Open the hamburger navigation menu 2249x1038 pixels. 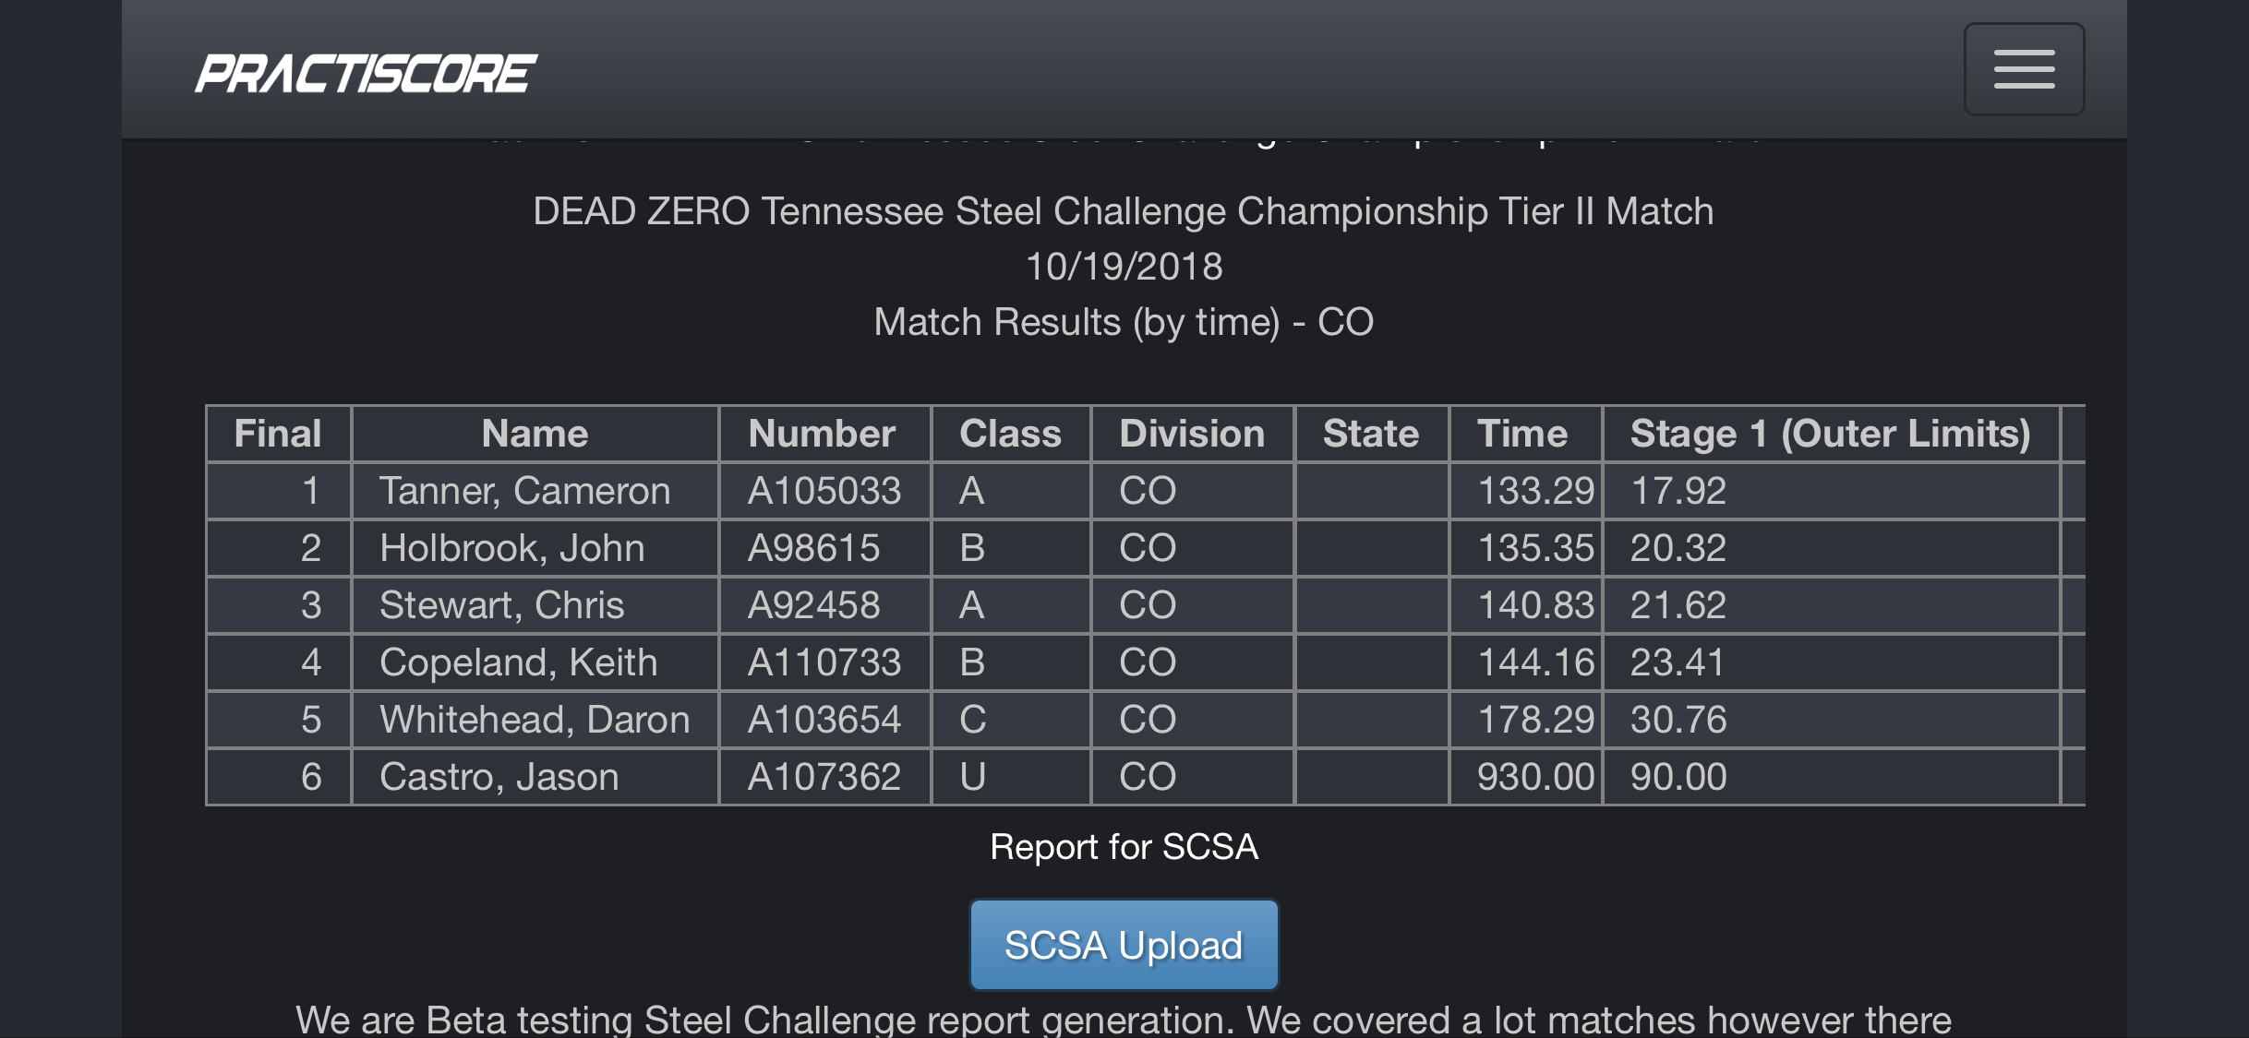(x=2023, y=69)
